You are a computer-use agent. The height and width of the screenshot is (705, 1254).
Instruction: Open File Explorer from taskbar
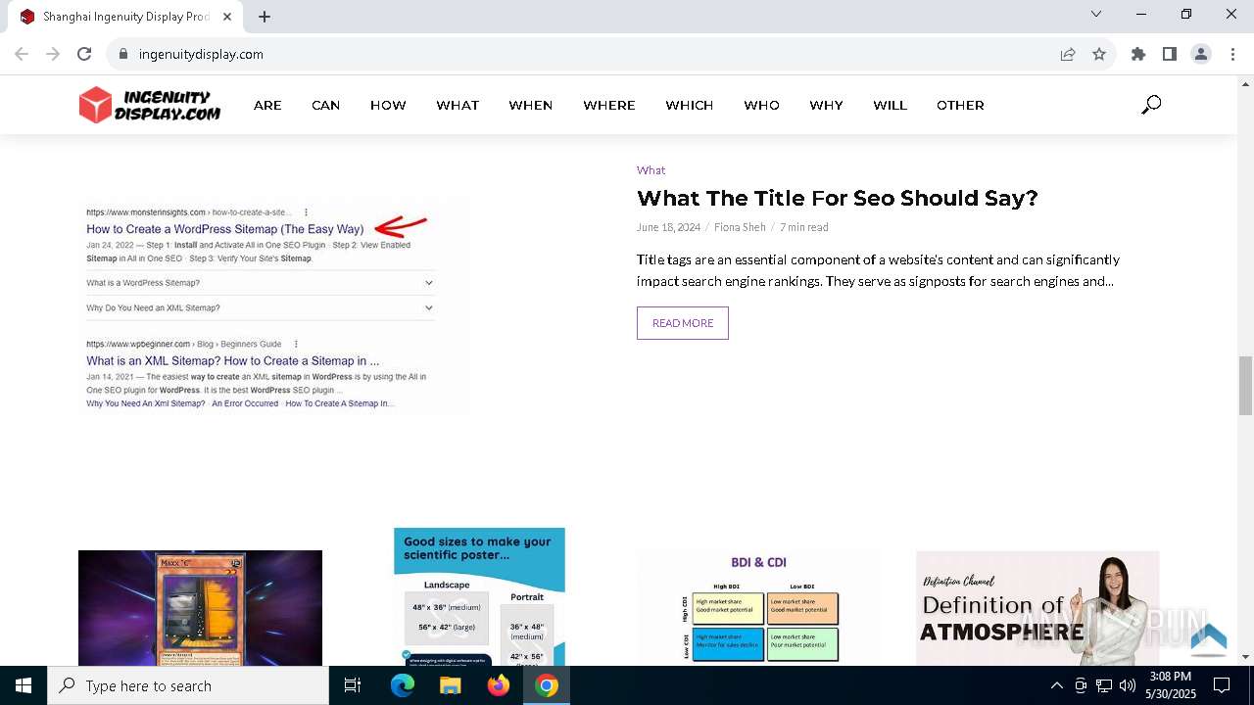451,685
